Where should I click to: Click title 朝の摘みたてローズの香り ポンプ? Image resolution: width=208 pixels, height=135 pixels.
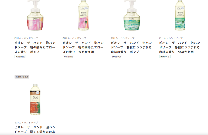coord(35,47)
